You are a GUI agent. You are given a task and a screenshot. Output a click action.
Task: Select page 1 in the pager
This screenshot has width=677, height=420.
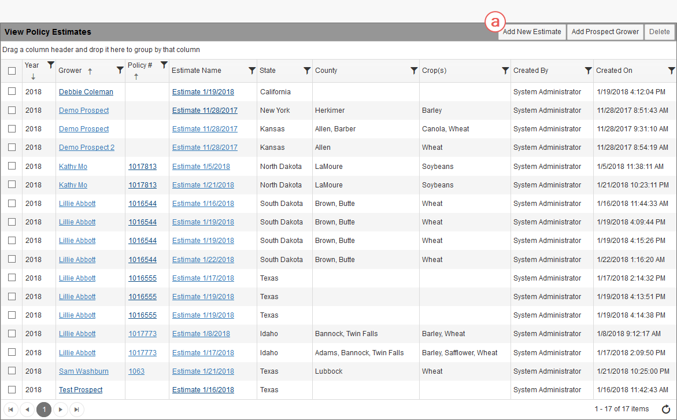click(x=44, y=410)
